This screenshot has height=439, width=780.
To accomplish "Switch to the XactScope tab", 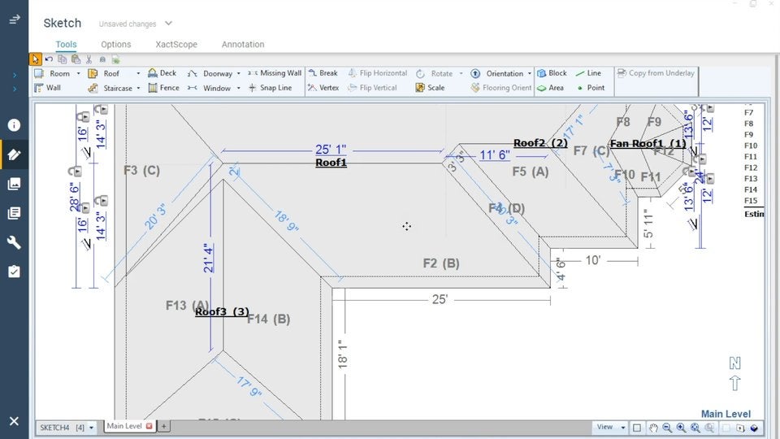I will click(176, 45).
